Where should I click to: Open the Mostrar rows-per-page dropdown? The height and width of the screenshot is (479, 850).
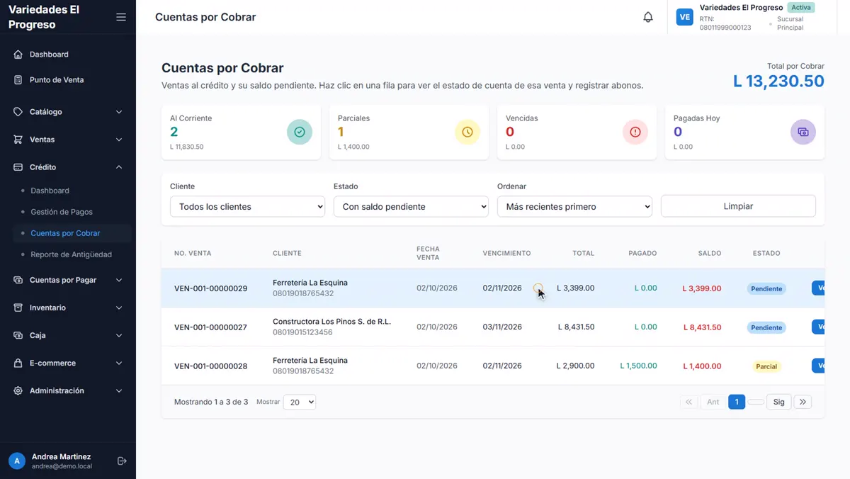(x=300, y=402)
